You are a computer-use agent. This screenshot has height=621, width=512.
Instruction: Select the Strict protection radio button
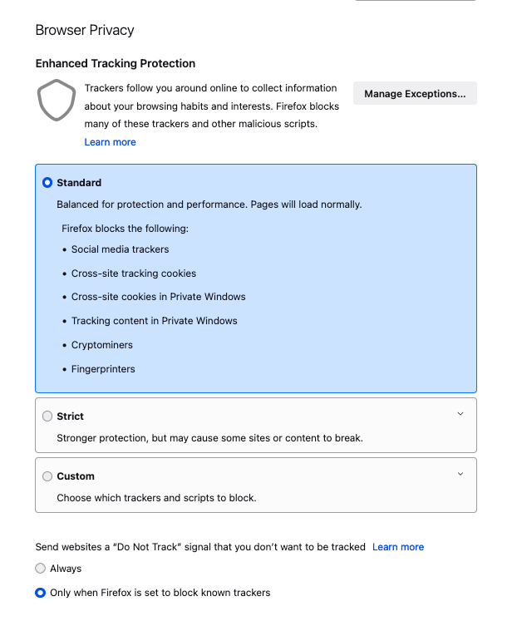pyautogui.click(x=47, y=416)
